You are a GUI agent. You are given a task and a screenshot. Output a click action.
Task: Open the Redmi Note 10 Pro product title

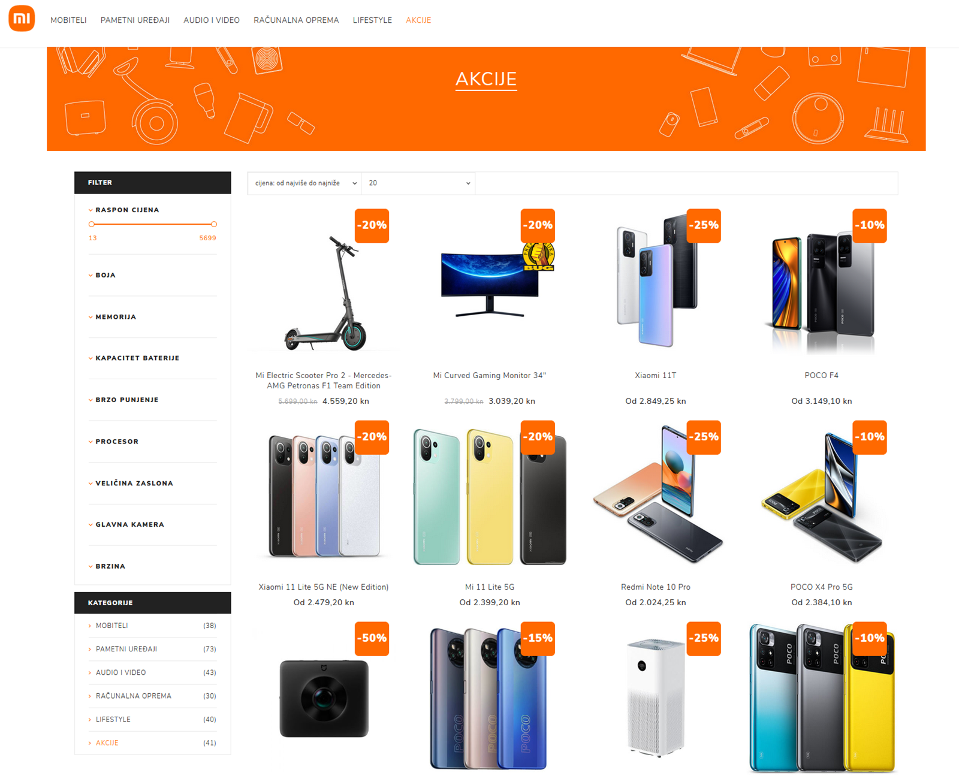click(x=656, y=587)
